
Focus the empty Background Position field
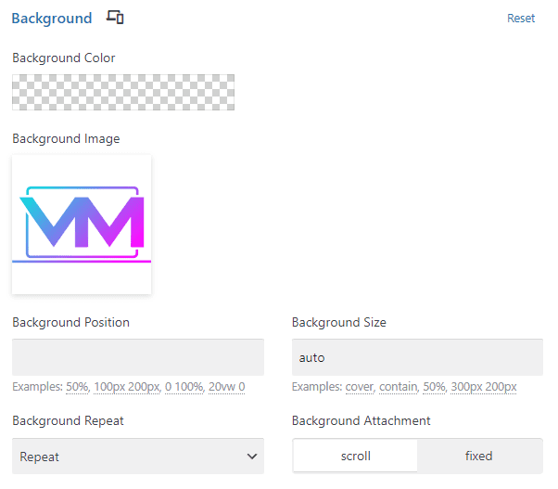138,357
